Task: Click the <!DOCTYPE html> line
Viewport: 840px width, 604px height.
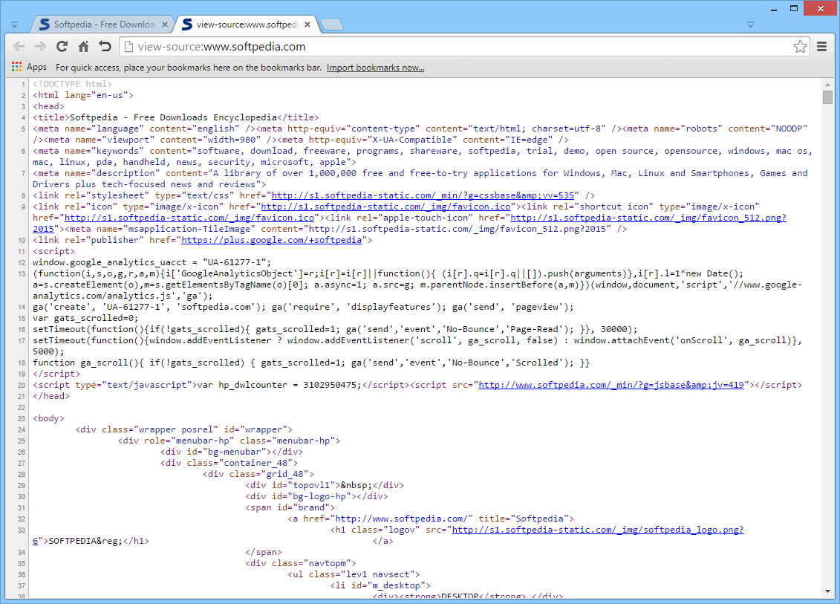Action: (x=72, y=84)
